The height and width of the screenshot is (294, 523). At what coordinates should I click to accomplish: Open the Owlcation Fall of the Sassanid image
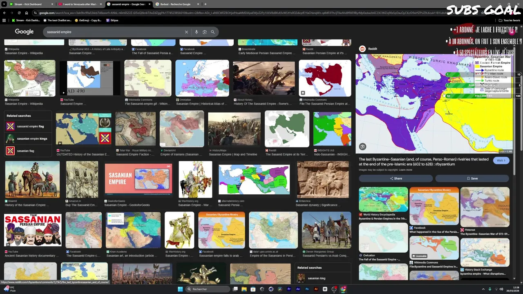[x=383, y=238]
